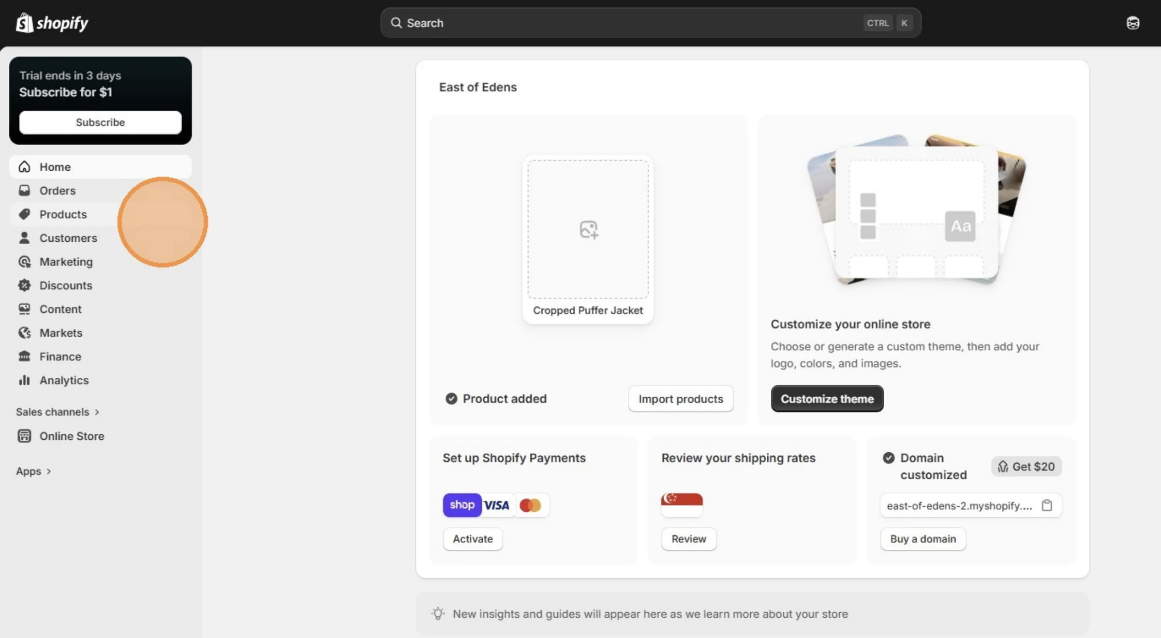Image resolution: width=1161 pixels, height=638 pixels.
Task: Click the add image placeholder icon
Action: (589, 229)
